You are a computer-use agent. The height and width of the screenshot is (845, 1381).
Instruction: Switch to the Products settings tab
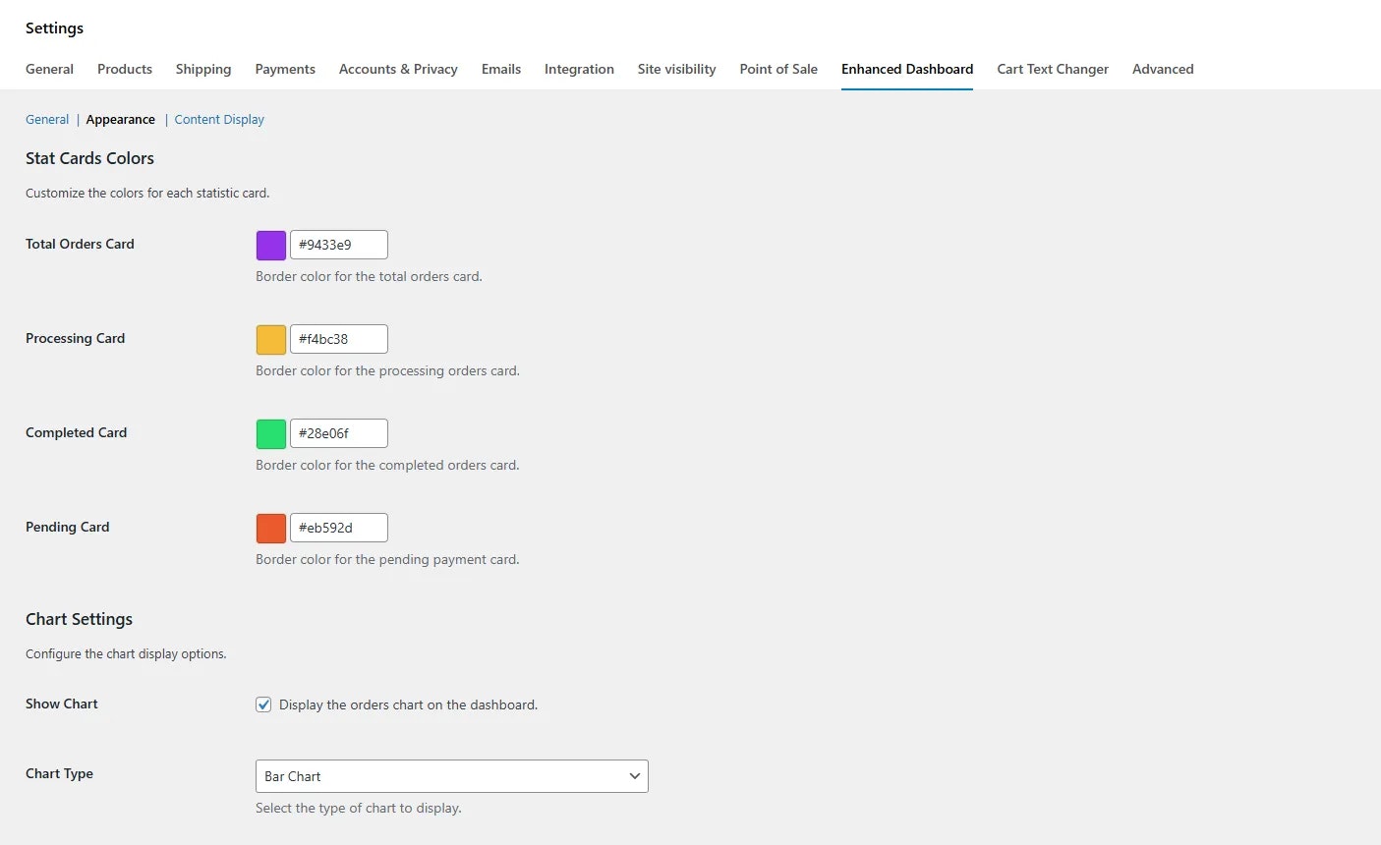pyautogui.click(x=124, y=69)
